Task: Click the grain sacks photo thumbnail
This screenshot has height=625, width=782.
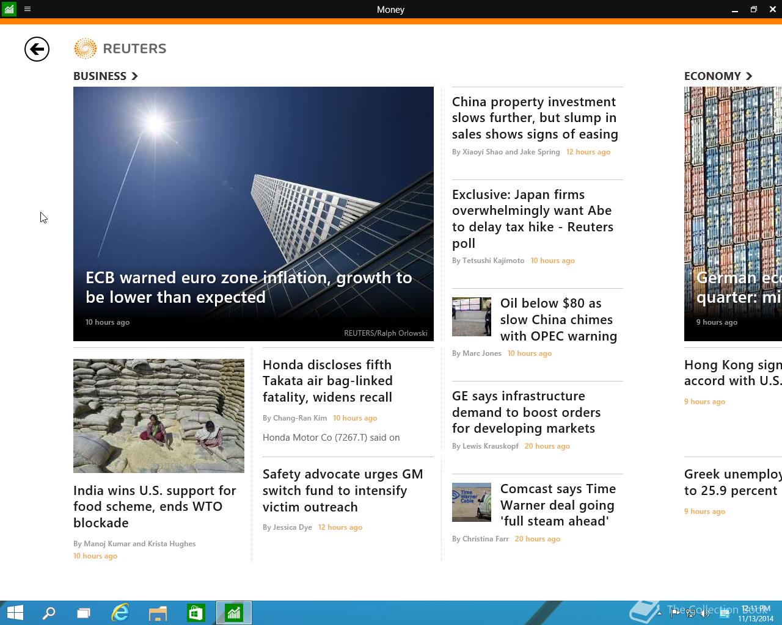Action: point(159,416)
